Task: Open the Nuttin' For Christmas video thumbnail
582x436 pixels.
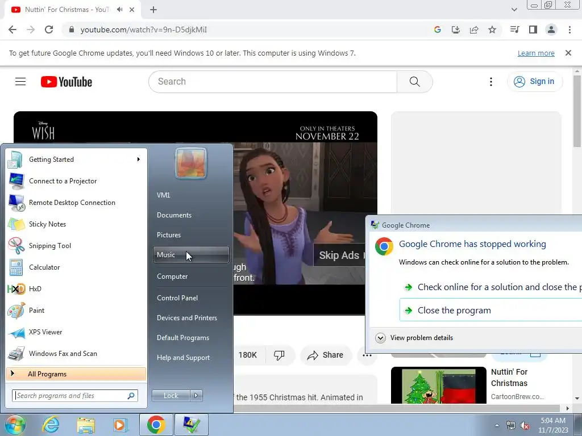Action: [438, 385]
